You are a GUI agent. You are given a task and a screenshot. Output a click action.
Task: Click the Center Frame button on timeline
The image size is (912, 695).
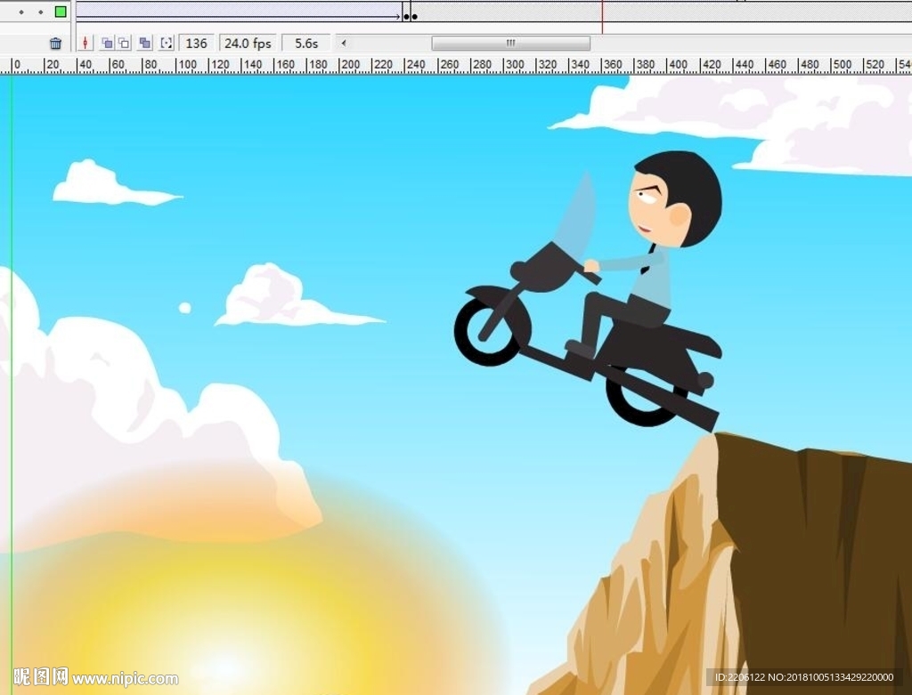[85, 43]
